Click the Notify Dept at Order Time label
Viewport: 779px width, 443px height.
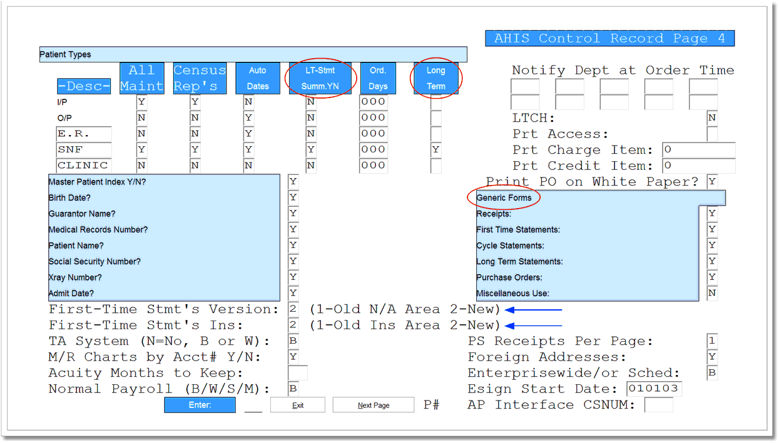coord(623,71)
